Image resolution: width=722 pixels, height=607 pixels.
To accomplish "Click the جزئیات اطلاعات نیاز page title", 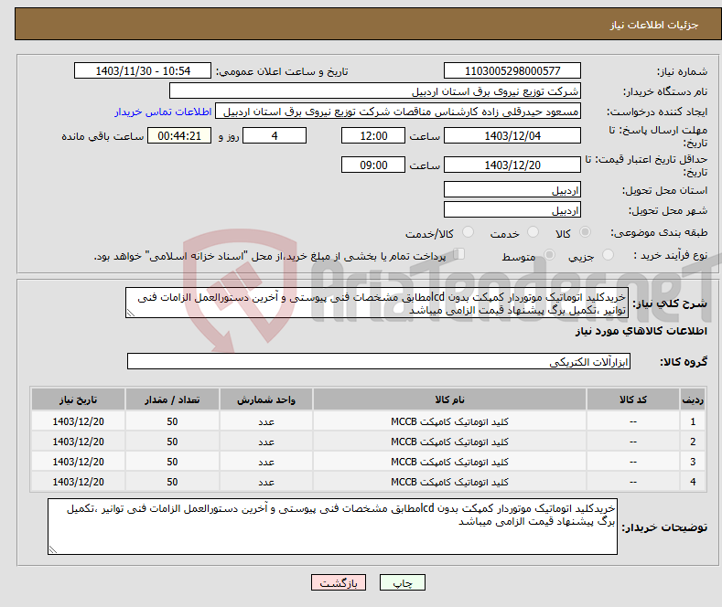I will click(x=654, y=25).
